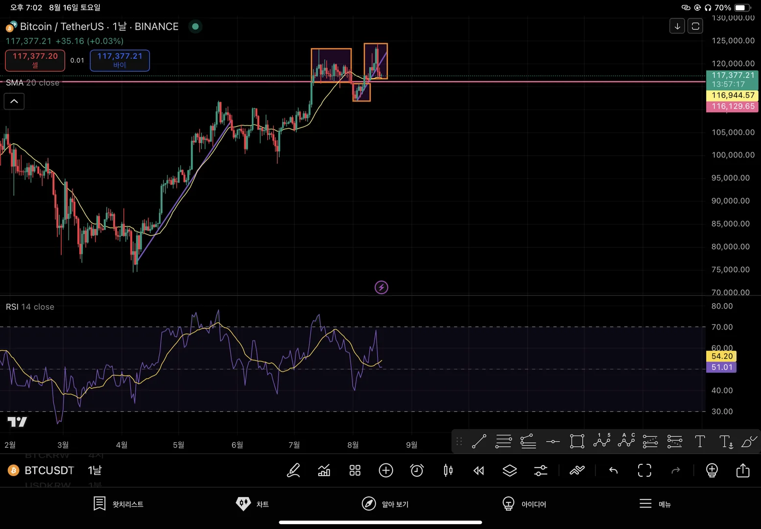Open the alert clock icon
Screen dimensions: 761x529
[417, 471]
